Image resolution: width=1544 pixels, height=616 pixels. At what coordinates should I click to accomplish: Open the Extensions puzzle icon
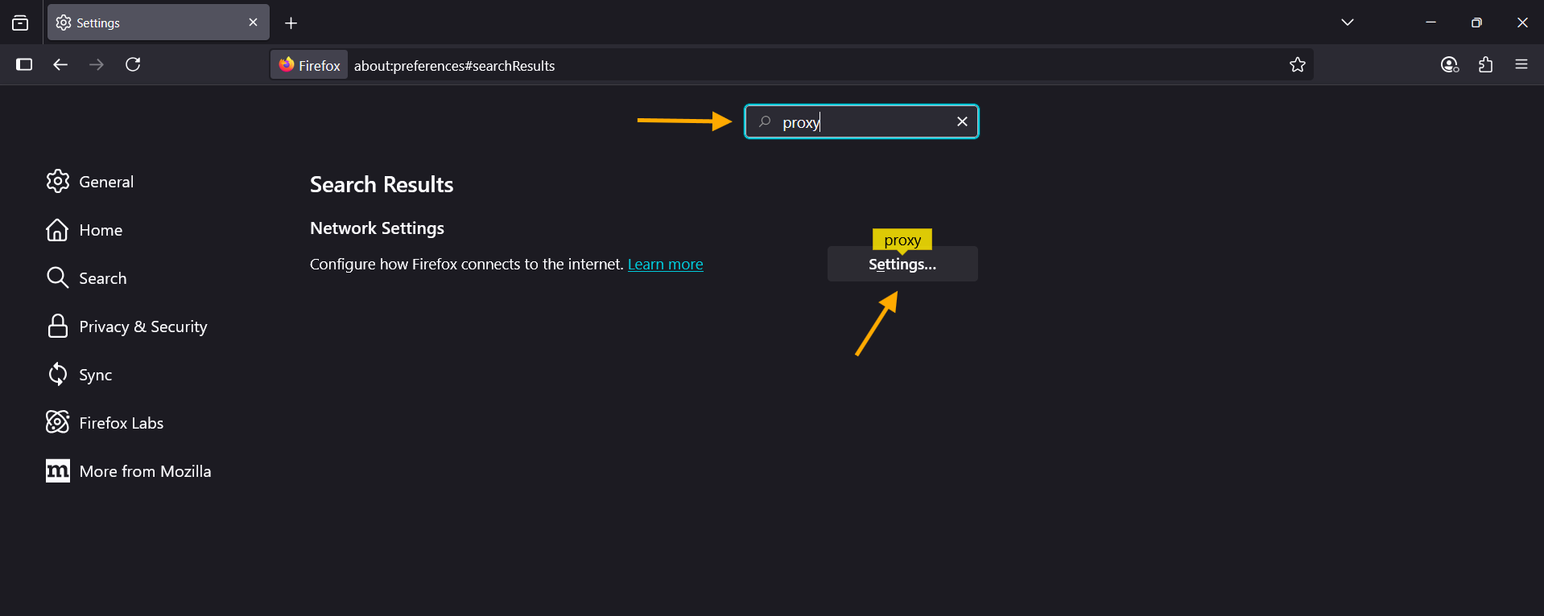tap(1486, 64)
